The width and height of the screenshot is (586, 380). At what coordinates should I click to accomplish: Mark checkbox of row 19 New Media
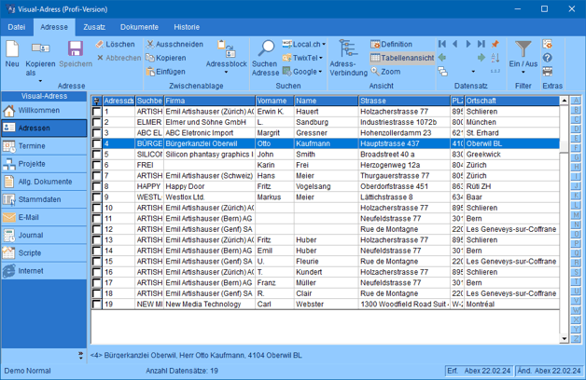tap(97, 305)
